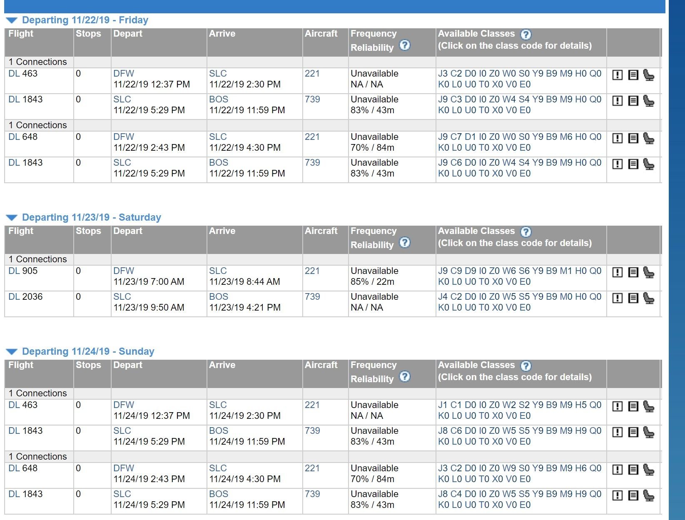This screenshot has height=520, width=685.
Task: Select class code H6 on Sunday DL 648
Action: pos(581,468)
